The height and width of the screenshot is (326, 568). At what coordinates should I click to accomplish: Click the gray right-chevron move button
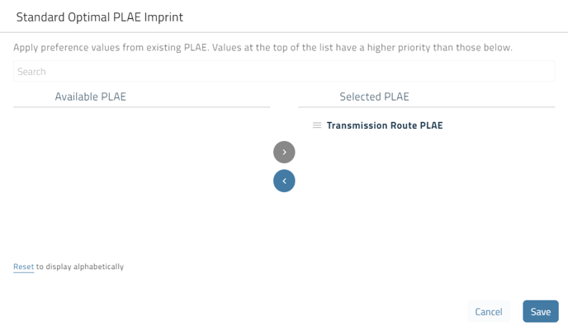[x=284, y=152]
